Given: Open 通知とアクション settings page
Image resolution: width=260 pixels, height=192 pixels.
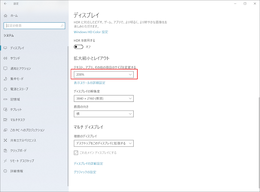Looking at the screenshot, I should point(21,68).
